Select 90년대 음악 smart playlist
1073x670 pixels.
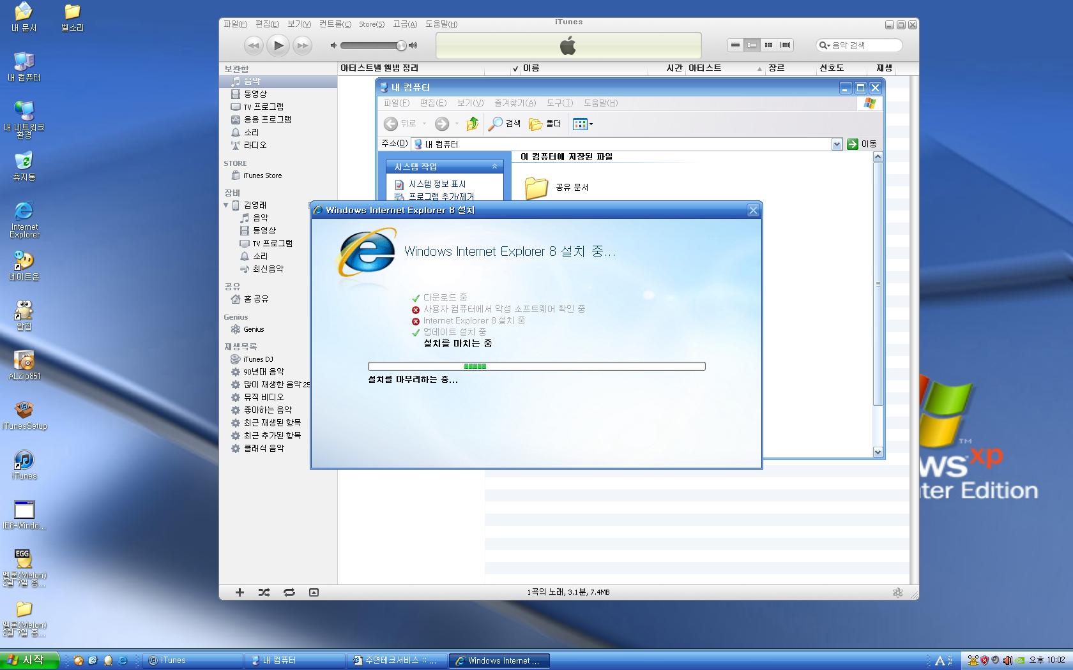[x=265, y=371]
